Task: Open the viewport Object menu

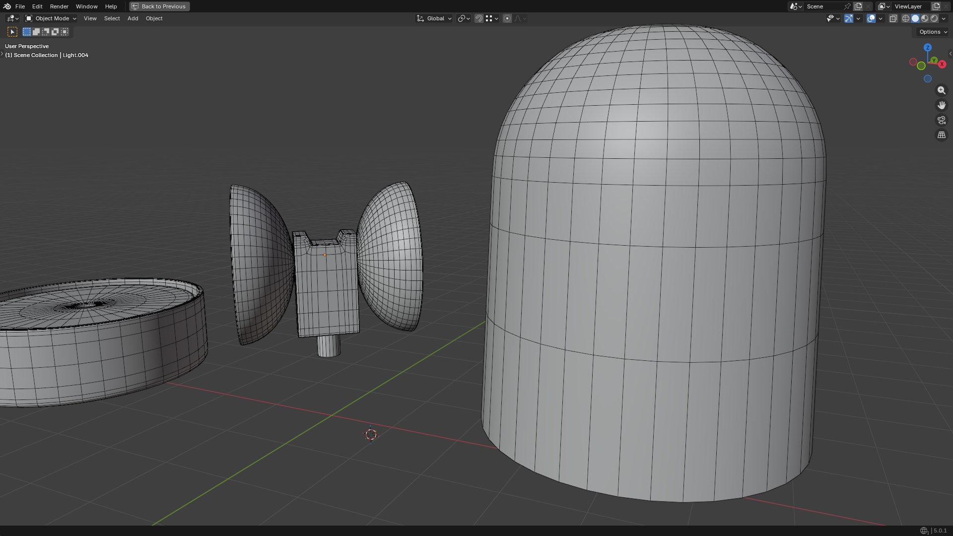Action: tap(154, 18)
